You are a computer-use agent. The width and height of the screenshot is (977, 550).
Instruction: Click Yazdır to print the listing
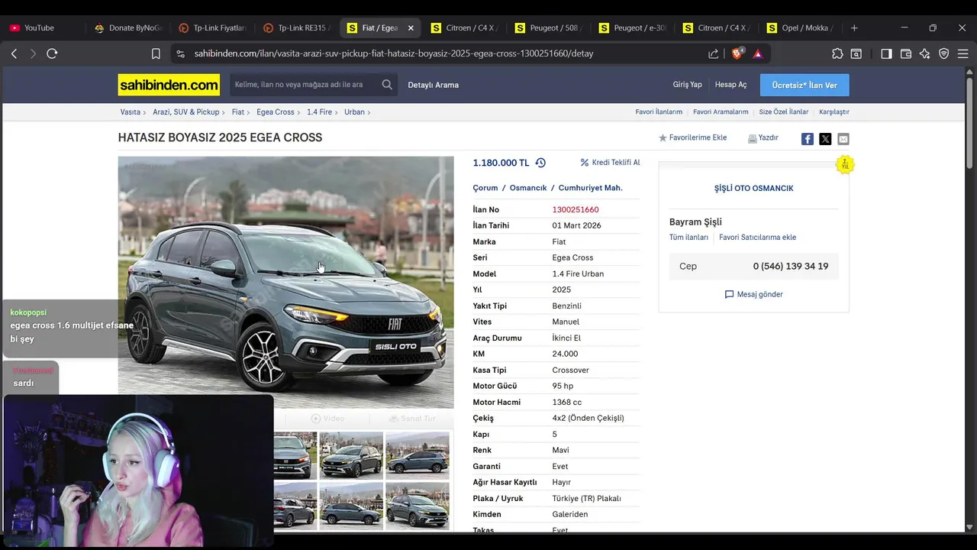point(763,138)
